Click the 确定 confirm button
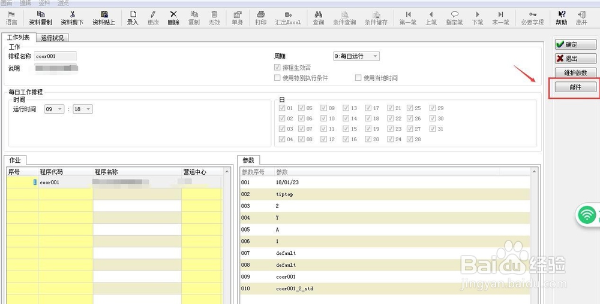This screenshot has width=600, height=304. pyautogui.click(x=575, y=45)
